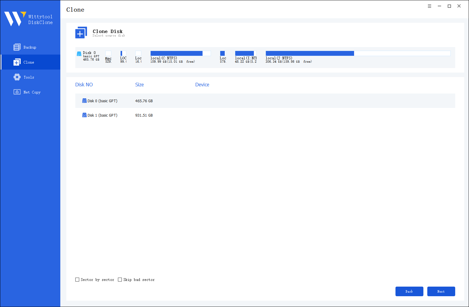Click the Clone Disk plus icon
This screenshot has width=469, height=307.
81,33
